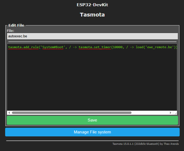This screenshot has height=151, width=184.
Task: Click the Tasmota page heading
Action: coord(92,15)
